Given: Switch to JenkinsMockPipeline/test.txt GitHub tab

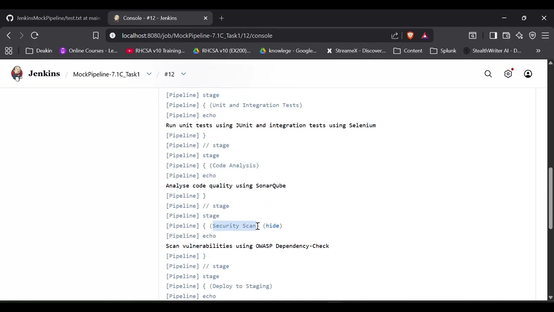Looking at the screenshot, I should click(x=54, y=18).
